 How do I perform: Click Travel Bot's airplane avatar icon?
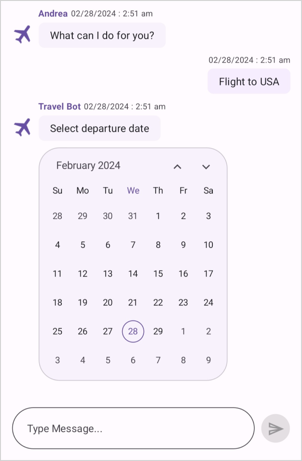point(22,127)
